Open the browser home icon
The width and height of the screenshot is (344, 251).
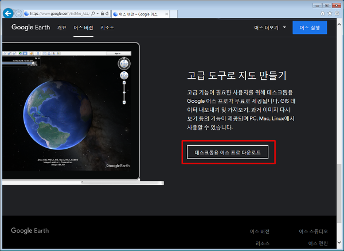[322, 13]
